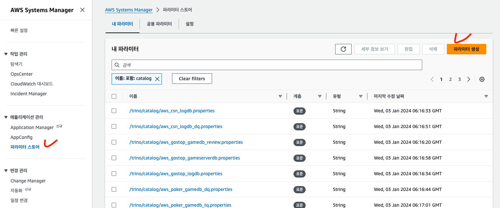500x208 pixels.
Task: Open CloudWatch 대시보드 in sidebar
Action: 32,84
